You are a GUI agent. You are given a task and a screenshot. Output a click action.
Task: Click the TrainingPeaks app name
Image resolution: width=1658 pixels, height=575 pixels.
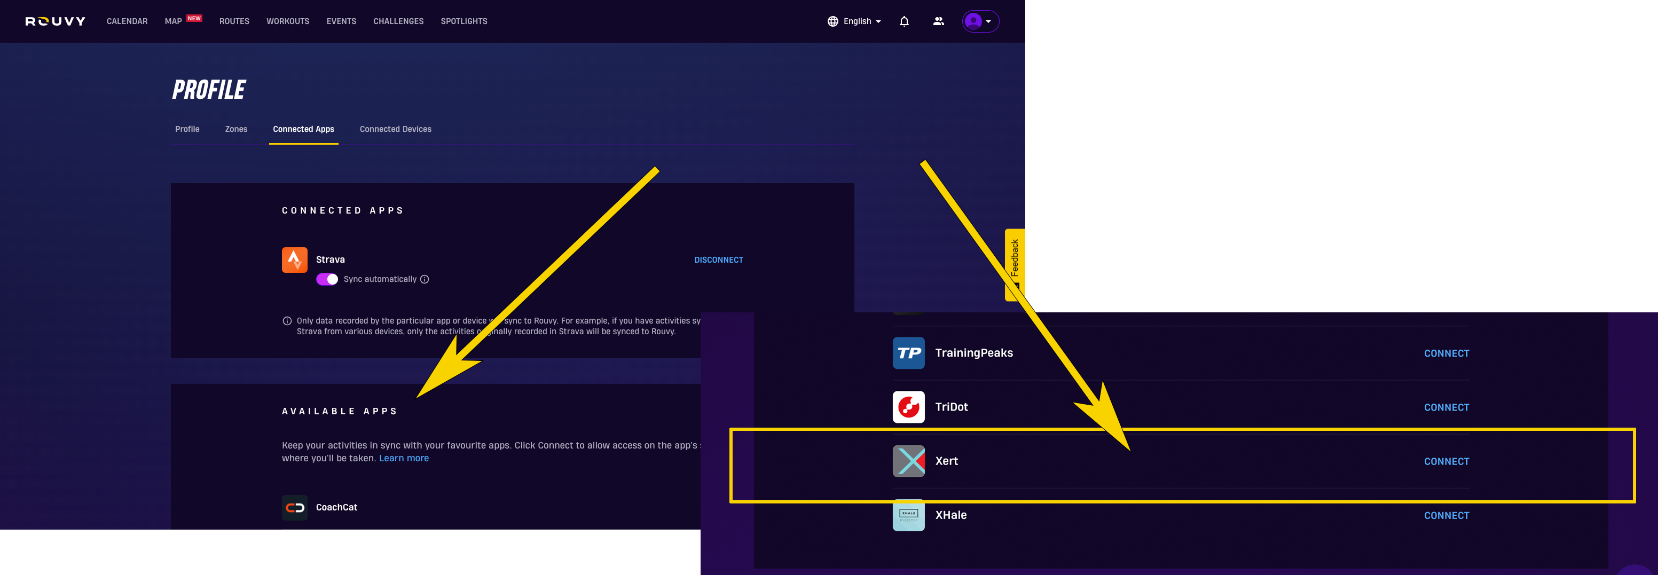(x=974, y=352)
